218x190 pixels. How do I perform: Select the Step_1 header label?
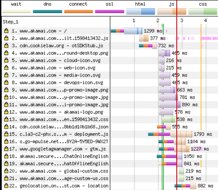[x=11, y=22]
